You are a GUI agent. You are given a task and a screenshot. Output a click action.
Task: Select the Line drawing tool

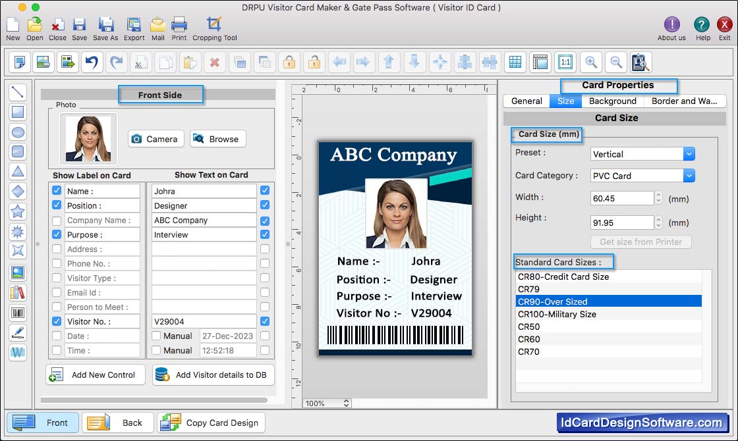tap(18, 92)
